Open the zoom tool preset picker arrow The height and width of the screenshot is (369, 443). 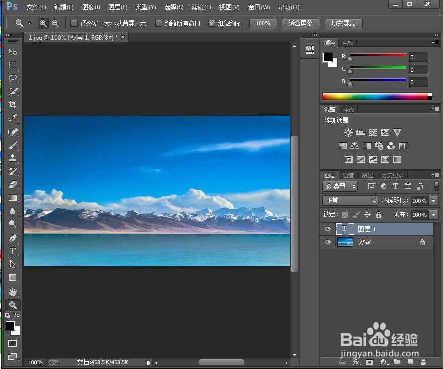tap(29, 24)
